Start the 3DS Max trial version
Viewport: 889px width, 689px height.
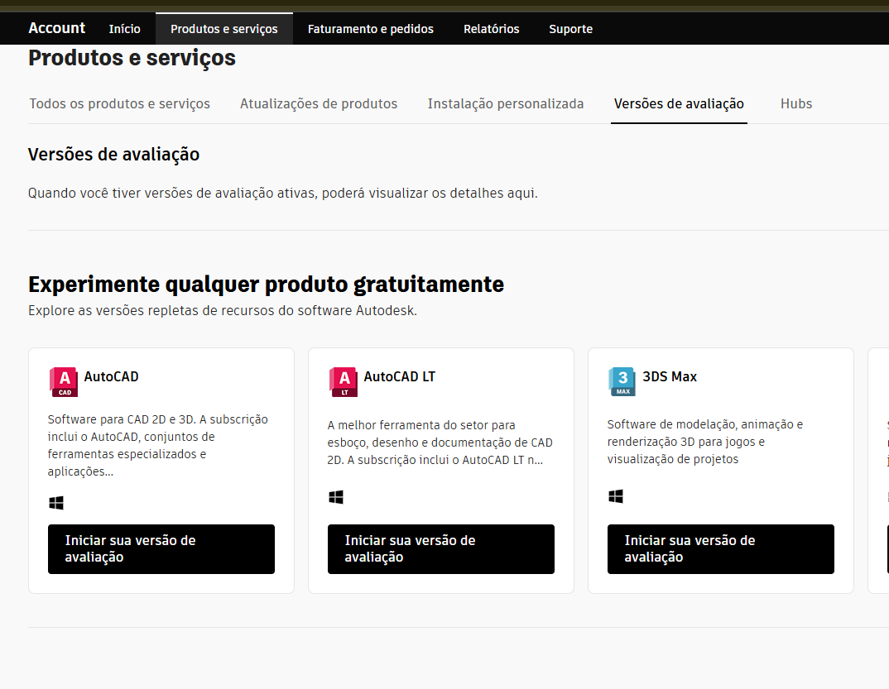721,549
